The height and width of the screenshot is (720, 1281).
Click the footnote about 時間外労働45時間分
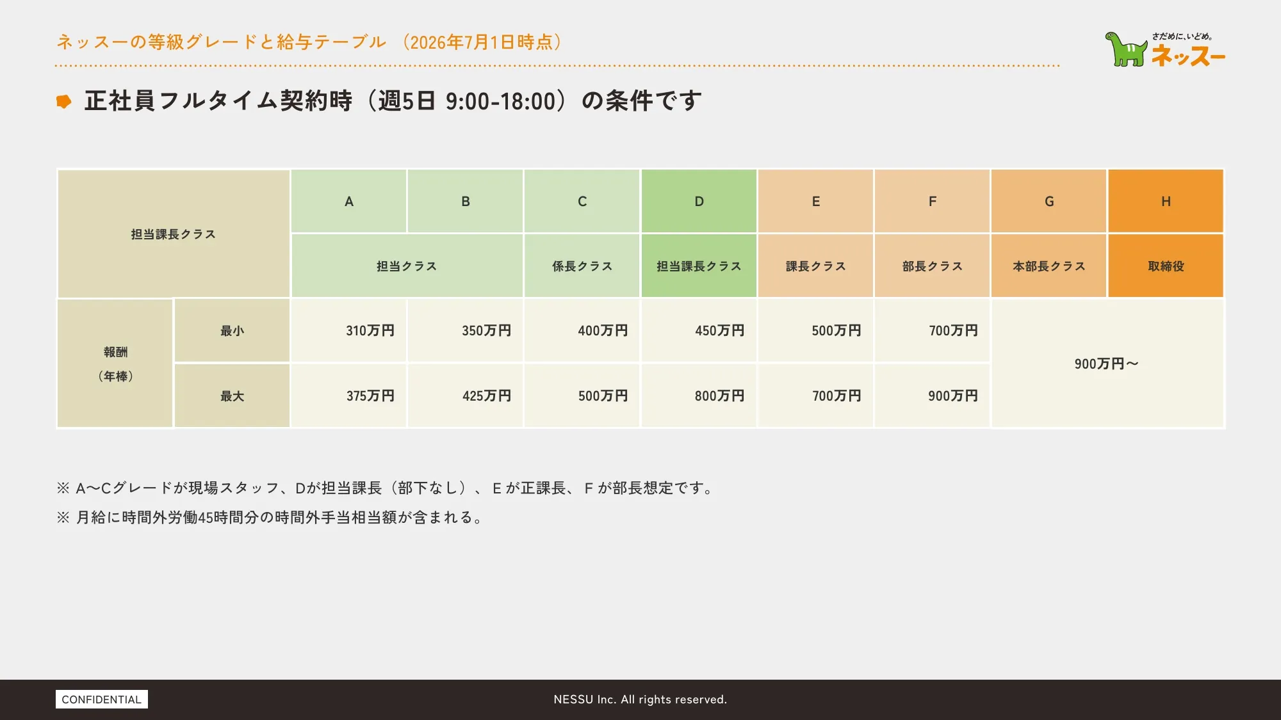pyautogui.click(x=270, y=517)
